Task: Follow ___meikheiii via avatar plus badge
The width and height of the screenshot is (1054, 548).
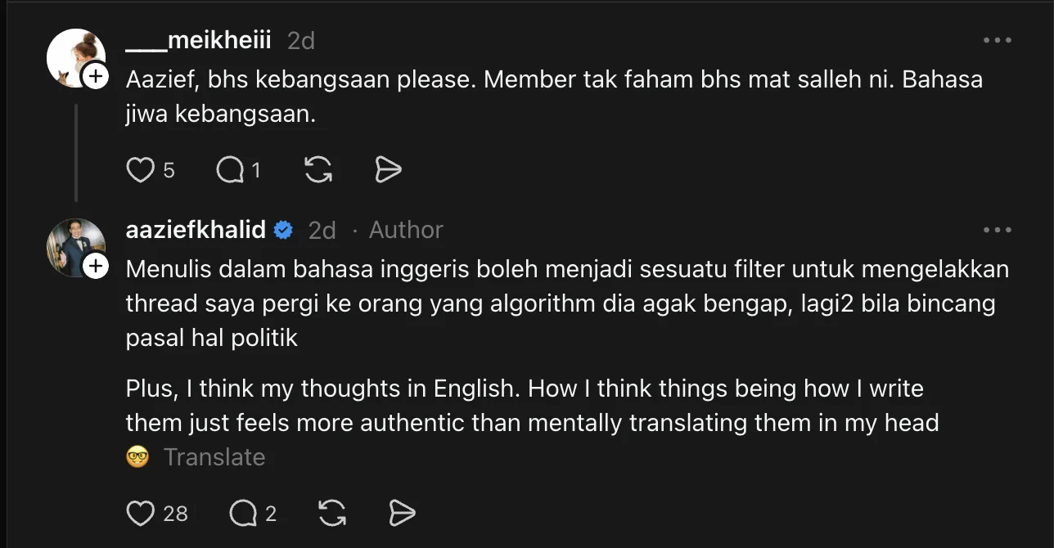Action: pos(96,77)
